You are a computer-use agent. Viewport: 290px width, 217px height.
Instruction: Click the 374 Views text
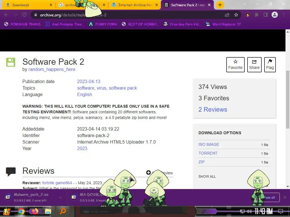[x=213, y=87]
